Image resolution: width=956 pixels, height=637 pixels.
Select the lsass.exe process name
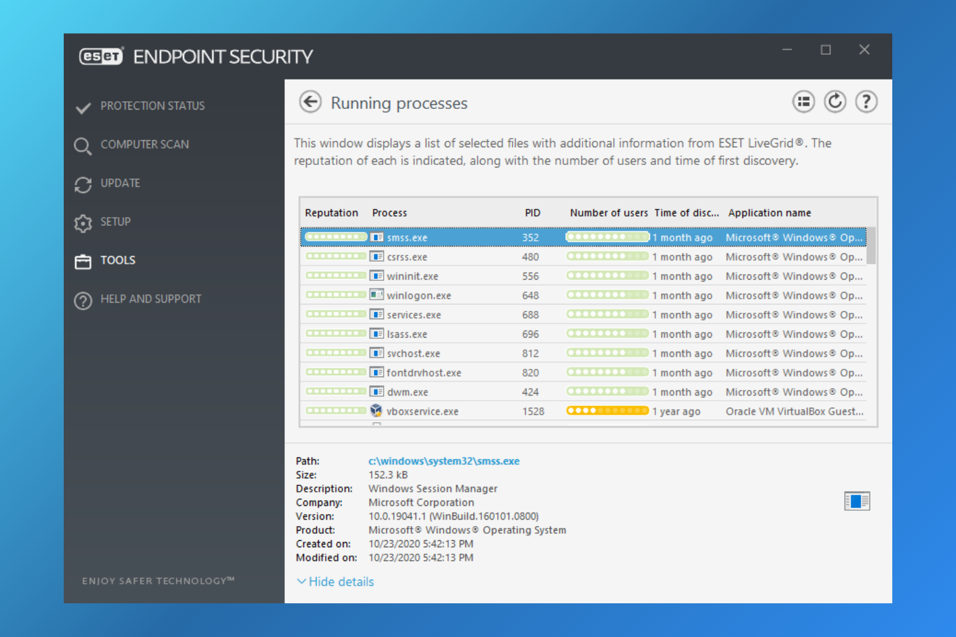coord(407,334)
